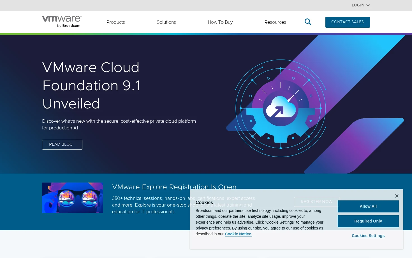Click the CONTACT SALES button
The image size is (412, 258).
pyautogui.click(x=348, y=22)
